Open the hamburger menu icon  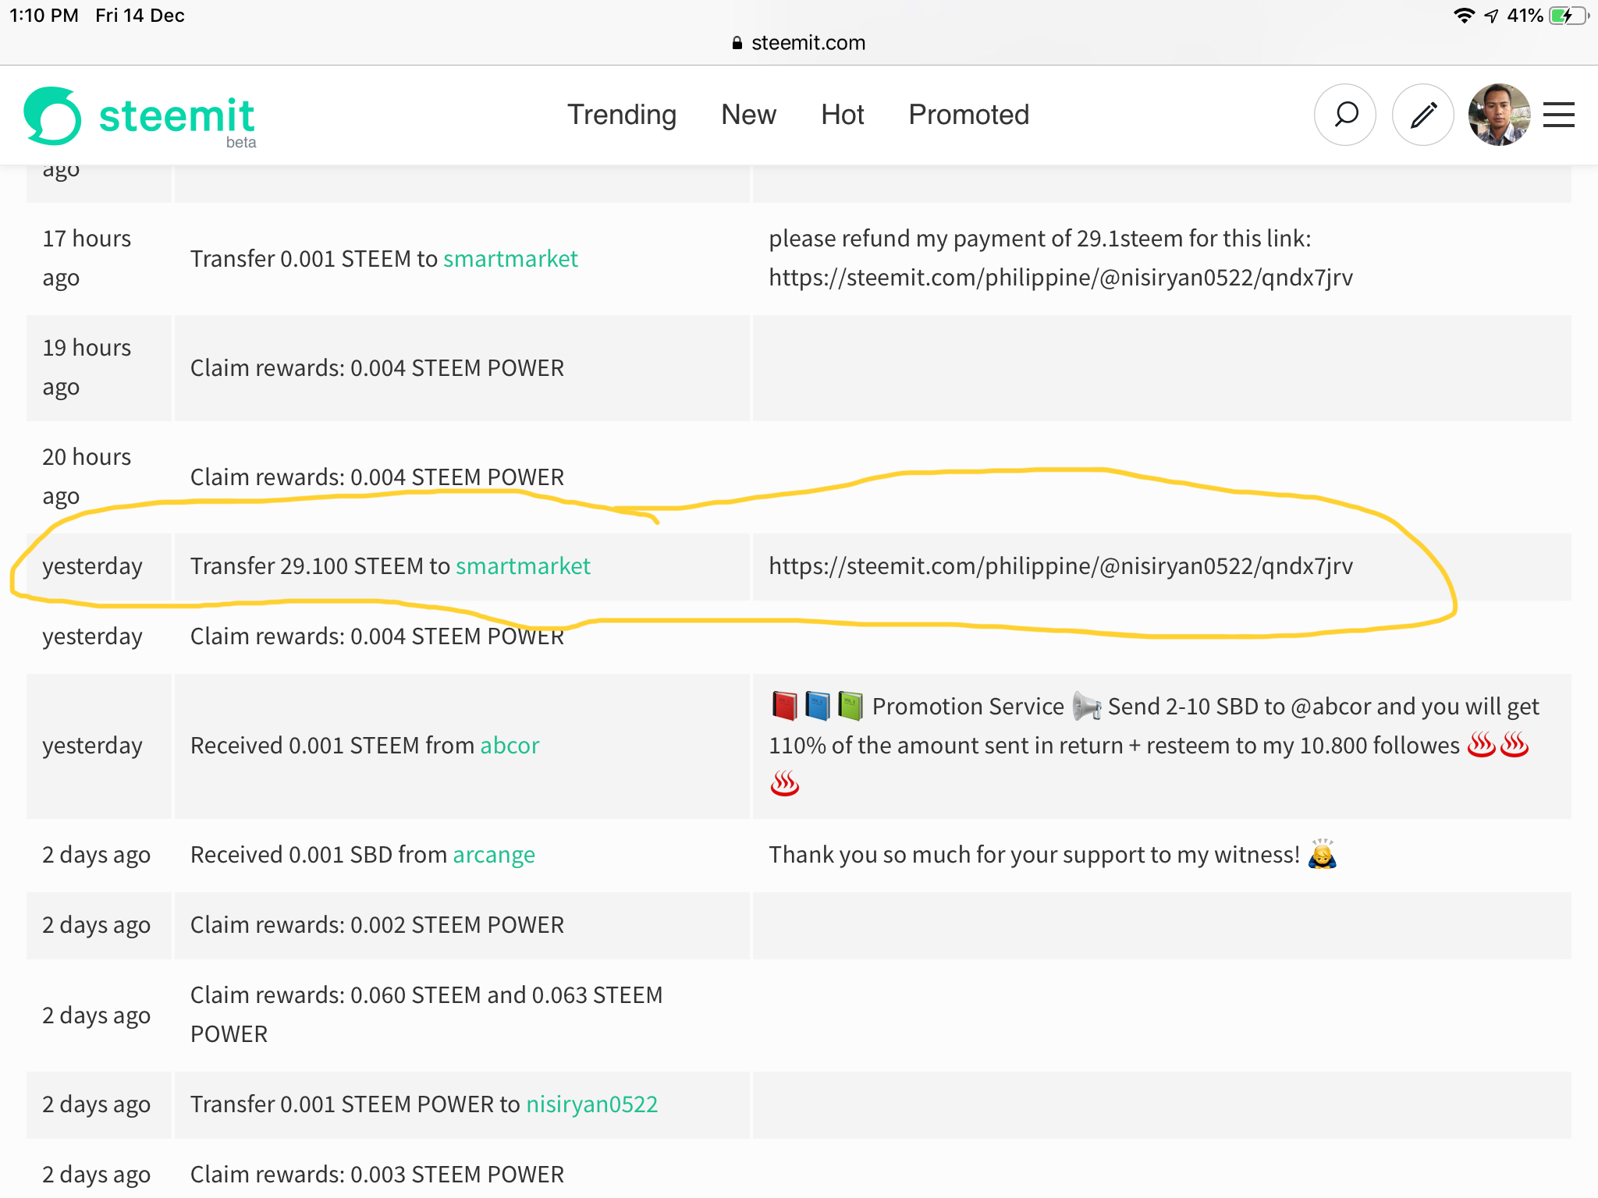[1558, 115]
